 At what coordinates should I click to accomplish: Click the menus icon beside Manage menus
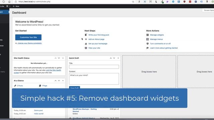(x=147, y=39)
